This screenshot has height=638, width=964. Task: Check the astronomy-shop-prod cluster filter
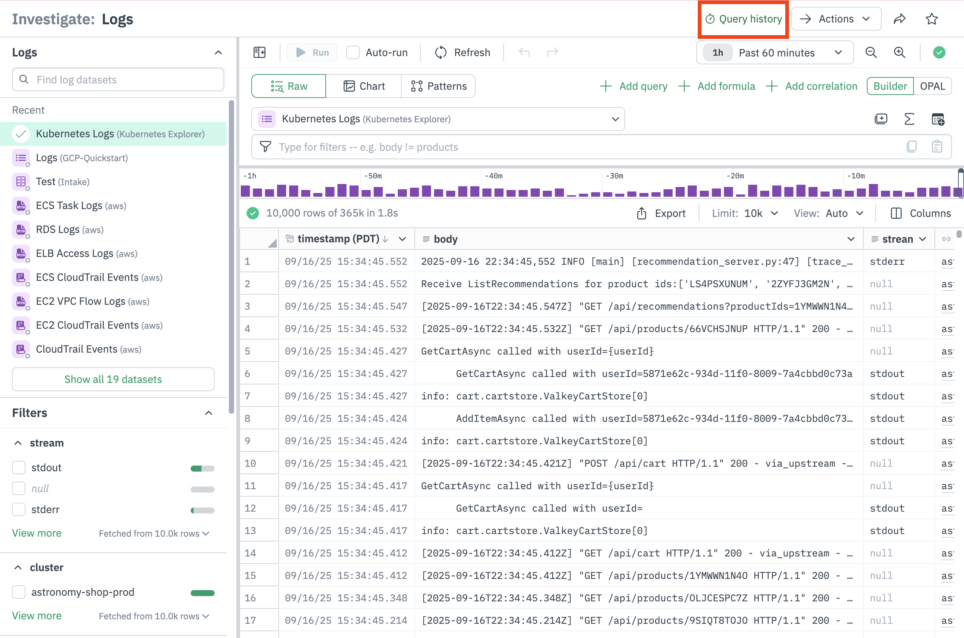[x=19, y=592]
